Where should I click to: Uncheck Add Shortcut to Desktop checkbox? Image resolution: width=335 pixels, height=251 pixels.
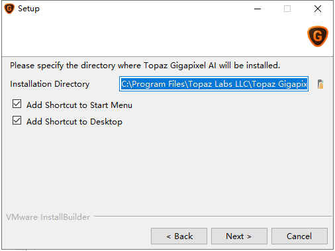(17, 121)
